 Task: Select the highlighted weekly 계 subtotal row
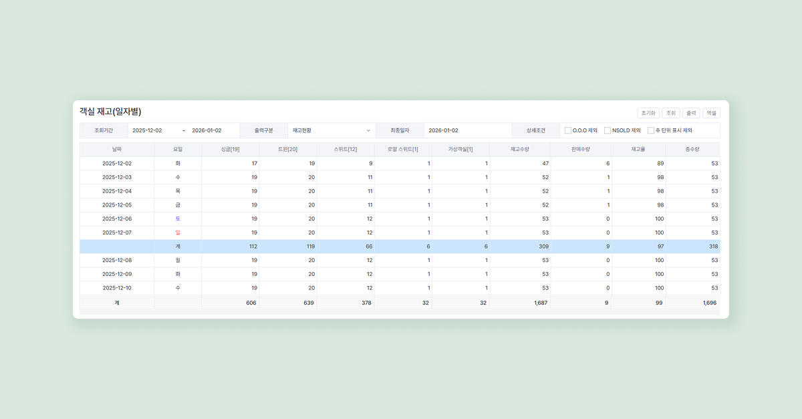pyautogui.click(x=400, y=247)
